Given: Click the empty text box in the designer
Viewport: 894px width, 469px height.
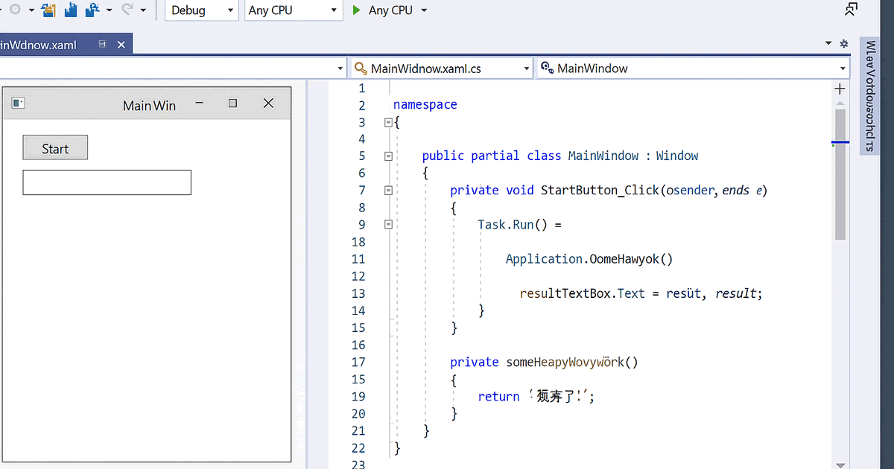Looking at the screenshot, I should pos(107,182).
